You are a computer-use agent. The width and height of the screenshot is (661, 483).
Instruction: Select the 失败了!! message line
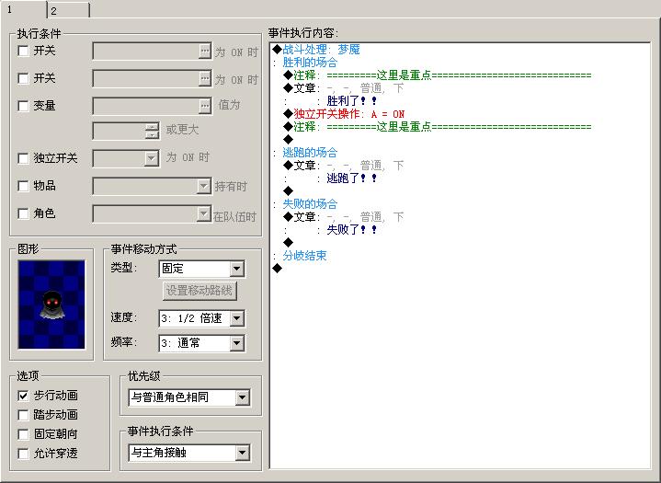(x=351, y=230)
